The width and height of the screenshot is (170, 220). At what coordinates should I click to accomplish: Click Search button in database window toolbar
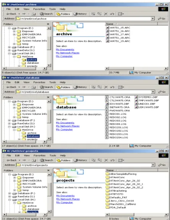click(46, 87)
